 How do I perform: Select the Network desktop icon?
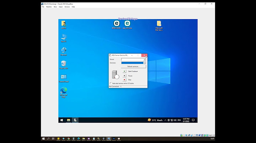[x=64, y=52]
